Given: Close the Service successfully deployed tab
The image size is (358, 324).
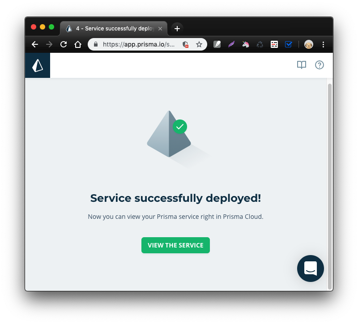Looking at the screenshot, I should coord(160,29).
